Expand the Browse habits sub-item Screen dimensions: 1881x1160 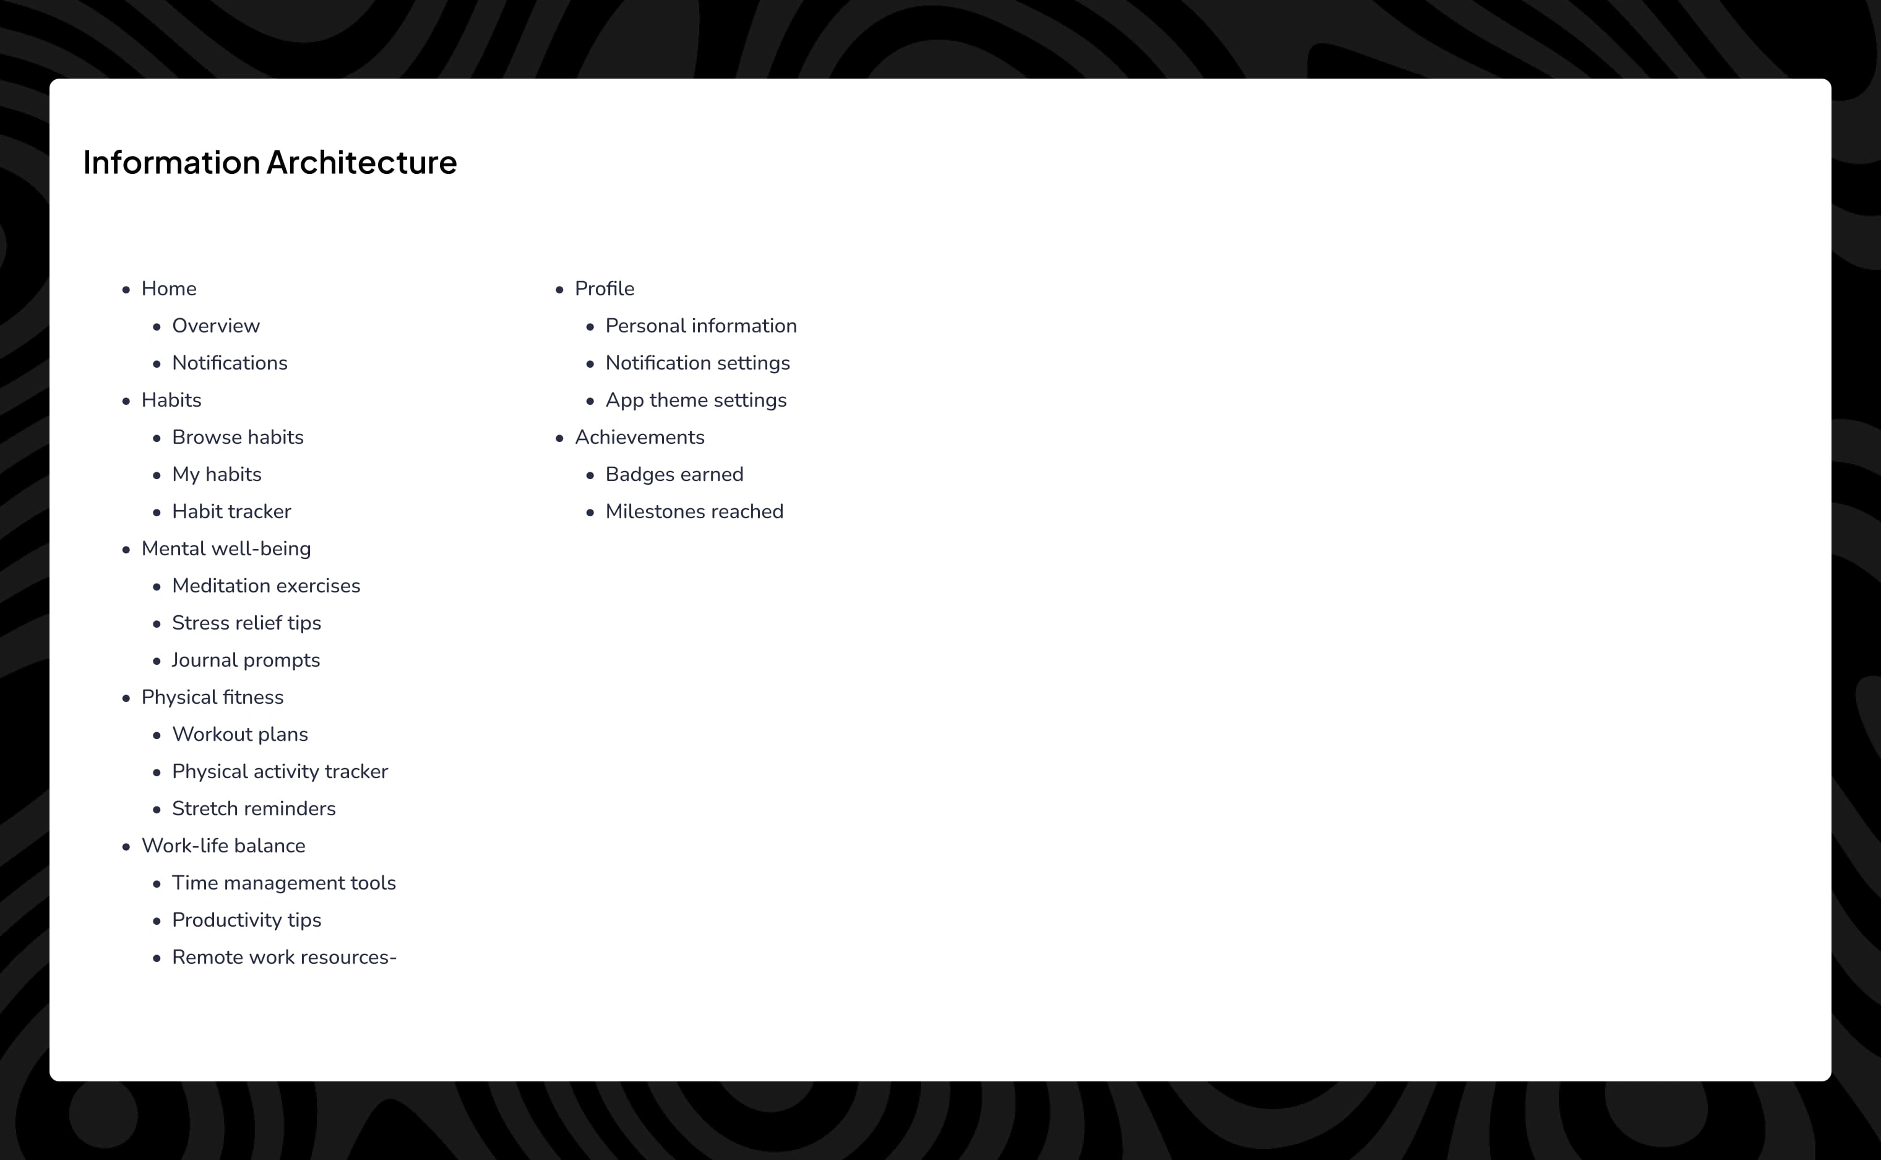pos(238,437)
